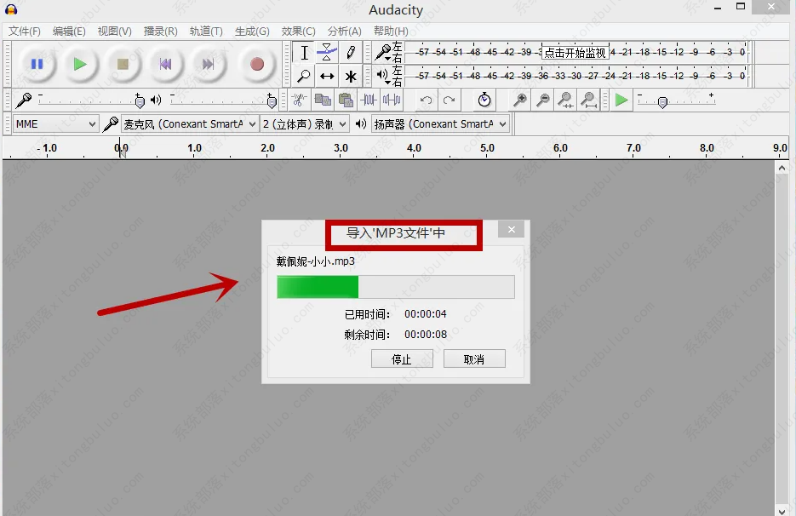796x516 pixels.
Task: Click the speaker icon beside playback device dropdown
Action: (361, 124)
